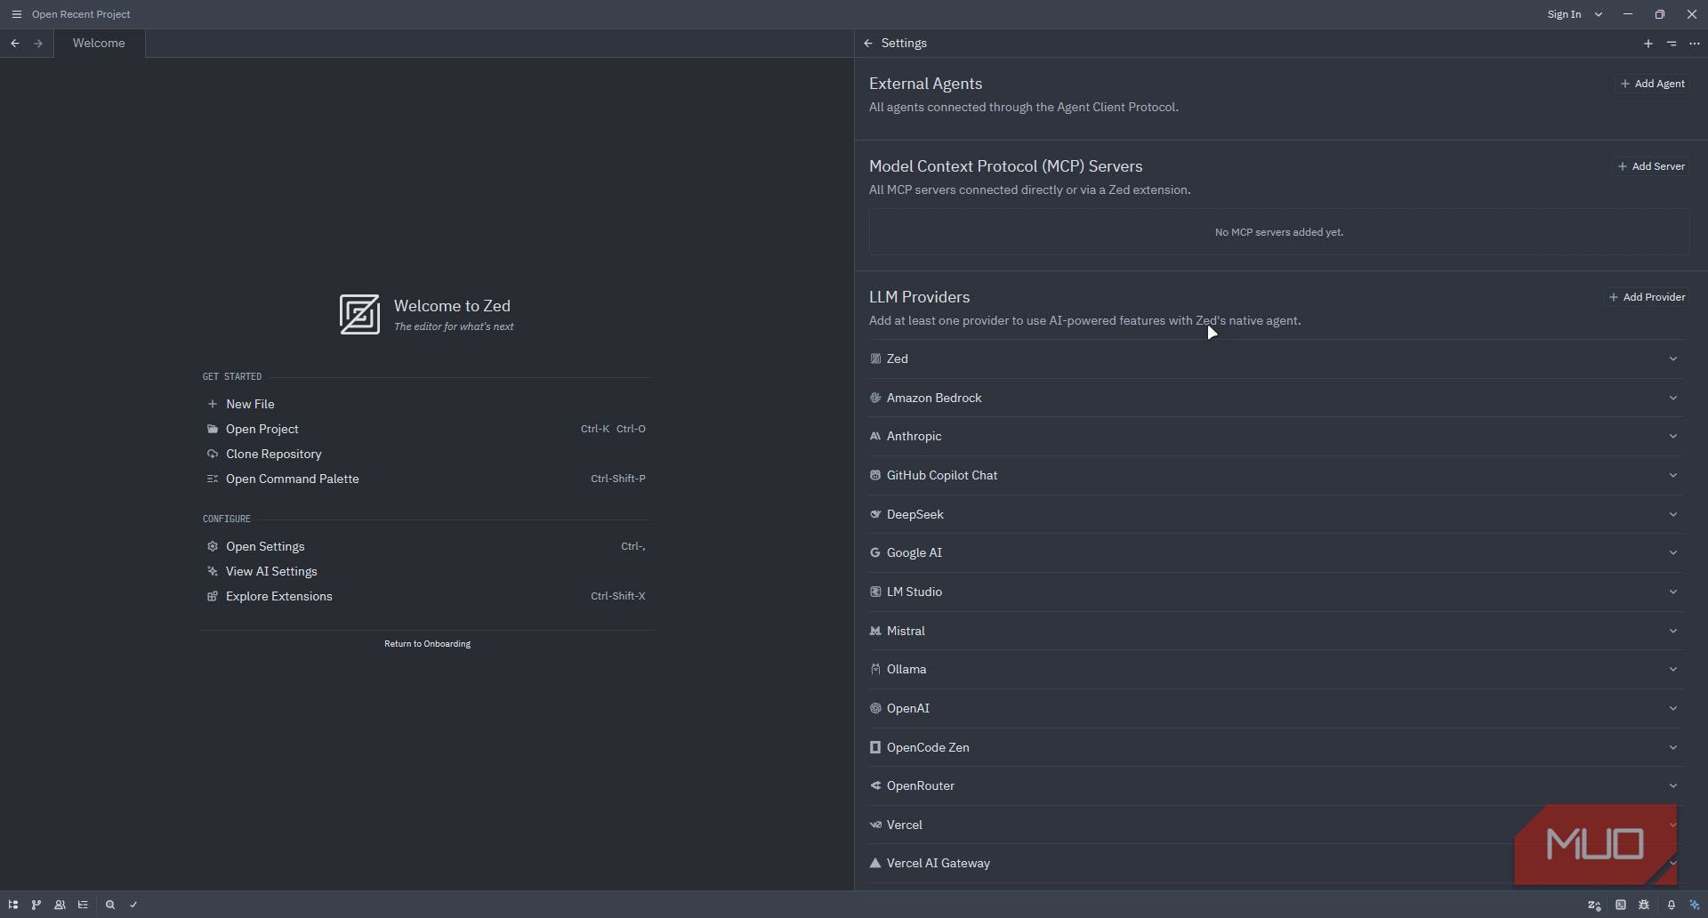1708x918 pixels.
Task: Click the Anthropic provider icon
Action: click(875, 437)
